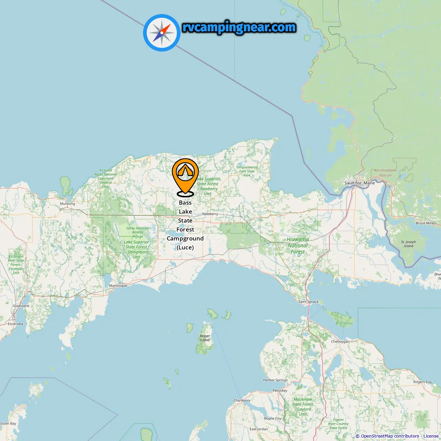The width and height of the screenshot is (441, 441).
Task: Click the compass logo icon
Action: pos(162,33)
